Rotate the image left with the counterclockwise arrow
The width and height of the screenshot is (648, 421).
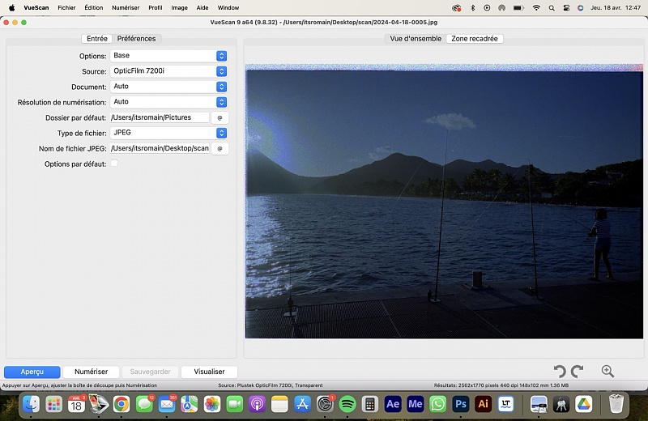tap(559, 372)
